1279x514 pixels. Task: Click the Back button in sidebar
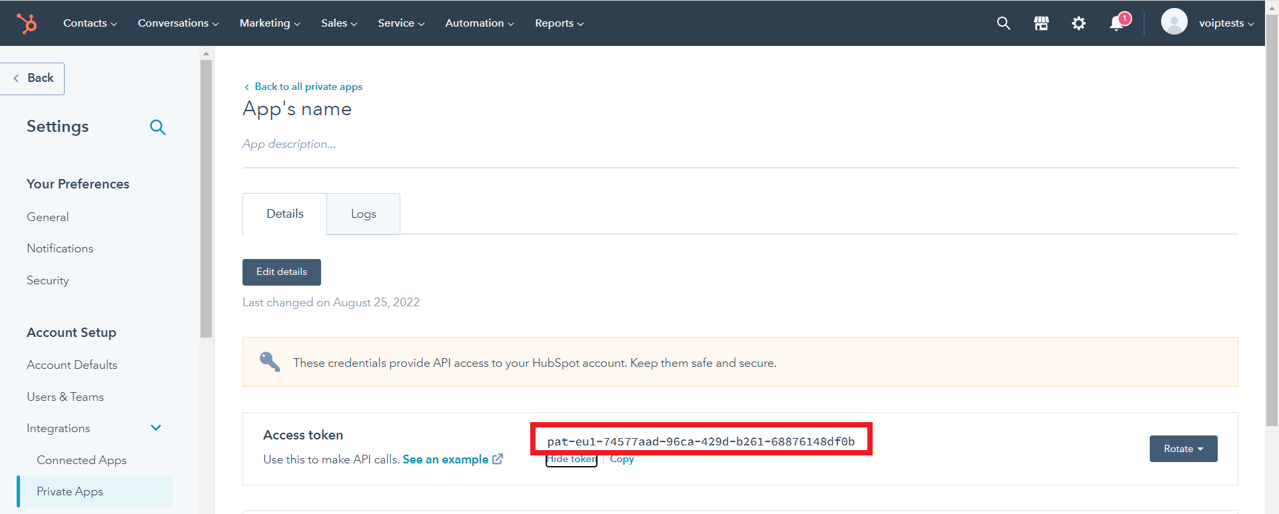tap(32, 79)
